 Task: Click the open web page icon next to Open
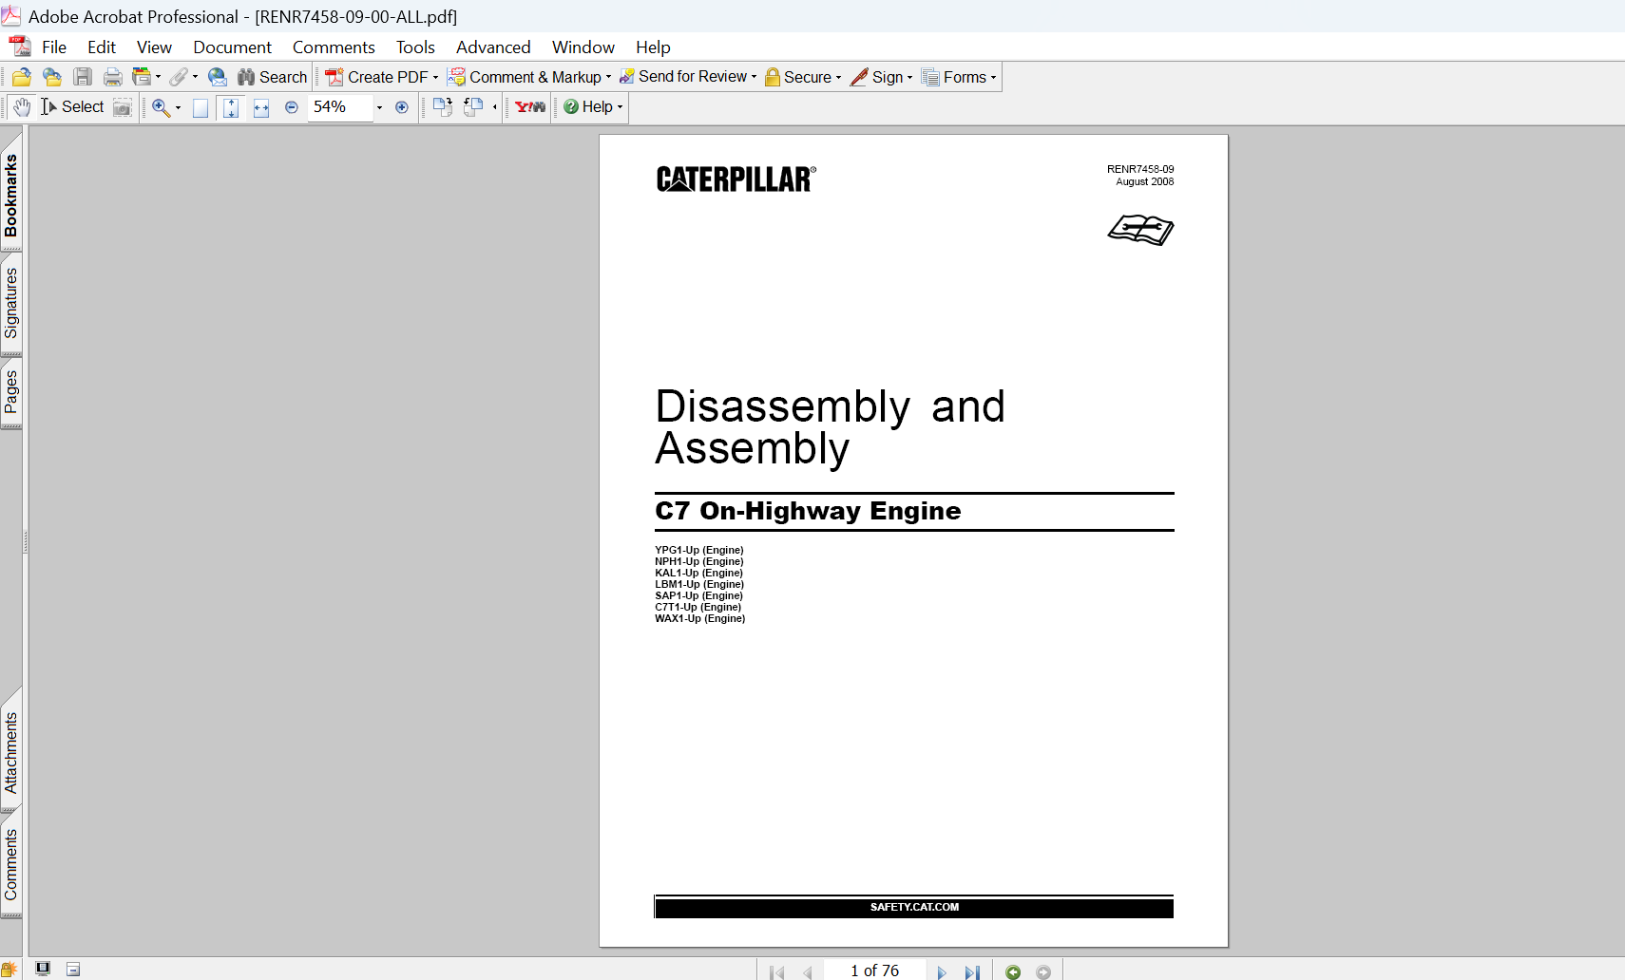tap(52, 77)
